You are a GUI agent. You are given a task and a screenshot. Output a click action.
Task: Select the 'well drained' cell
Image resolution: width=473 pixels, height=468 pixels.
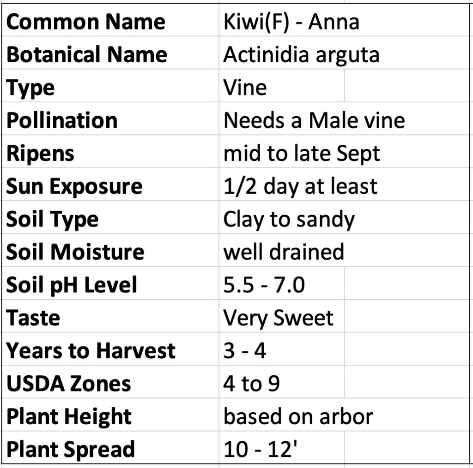pyautogui.click(x=284, y=252)
